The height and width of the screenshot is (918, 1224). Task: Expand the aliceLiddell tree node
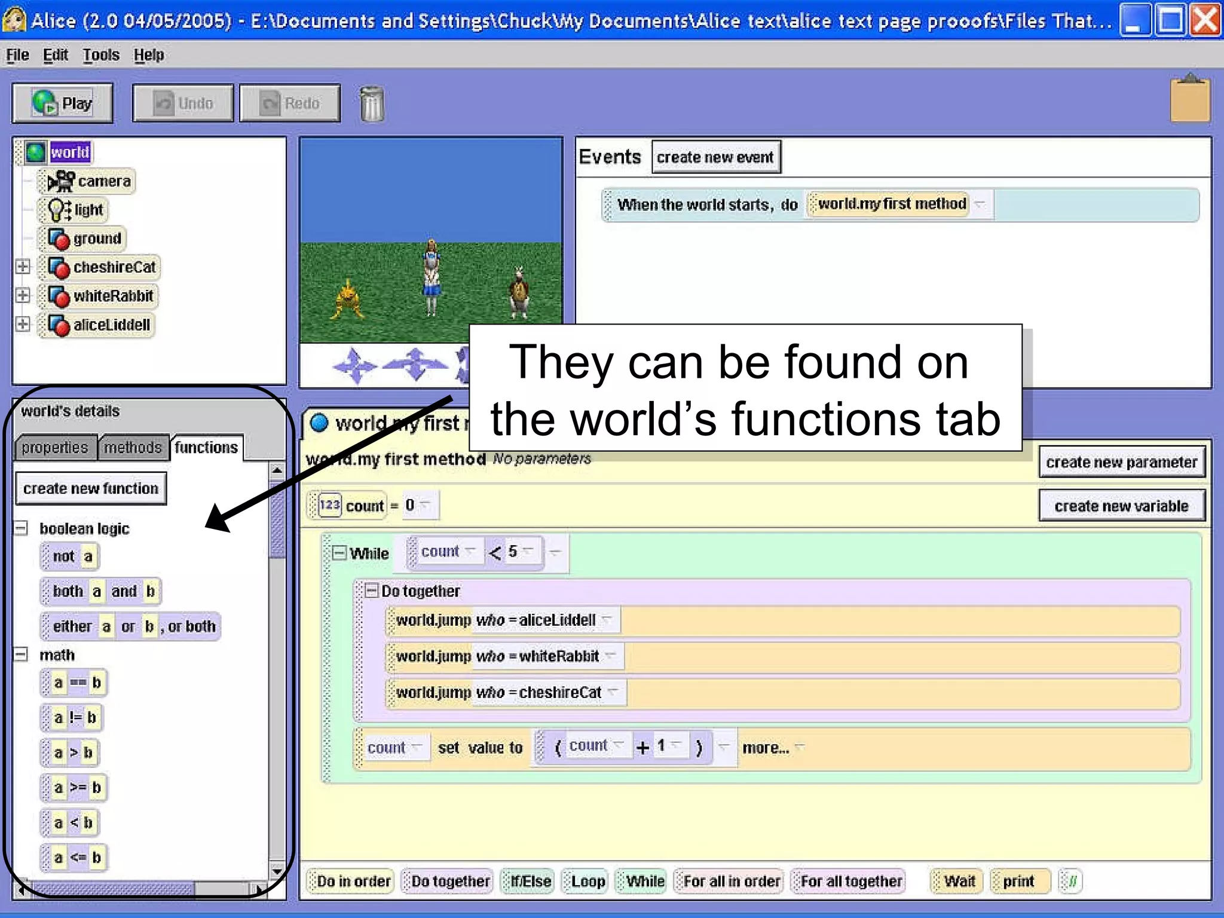pyautogui.click(x=23, y=324)
